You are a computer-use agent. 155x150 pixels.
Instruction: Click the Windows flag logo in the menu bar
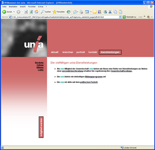tap(151, 7)
